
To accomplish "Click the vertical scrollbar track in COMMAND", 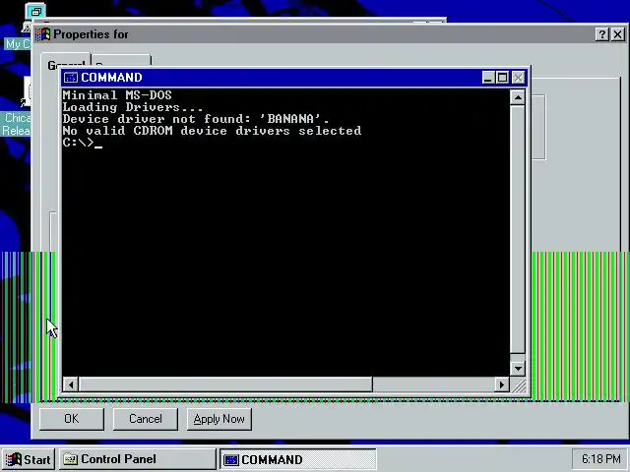I will [518, 233].
